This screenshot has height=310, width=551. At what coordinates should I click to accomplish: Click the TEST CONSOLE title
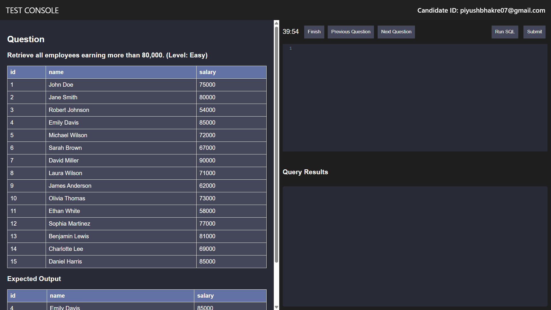[x=32, y=11]
